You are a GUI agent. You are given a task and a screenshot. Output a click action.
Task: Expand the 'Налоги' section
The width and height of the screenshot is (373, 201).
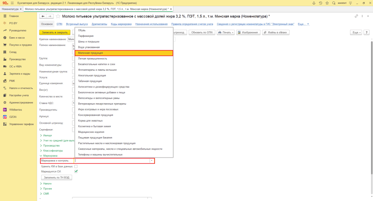click(47, 184)
